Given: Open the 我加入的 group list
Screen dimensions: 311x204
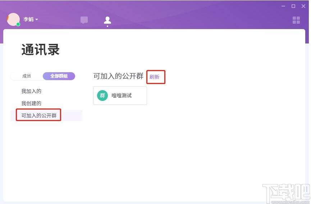Looking at the screenshot, I should tap(31, 91).
